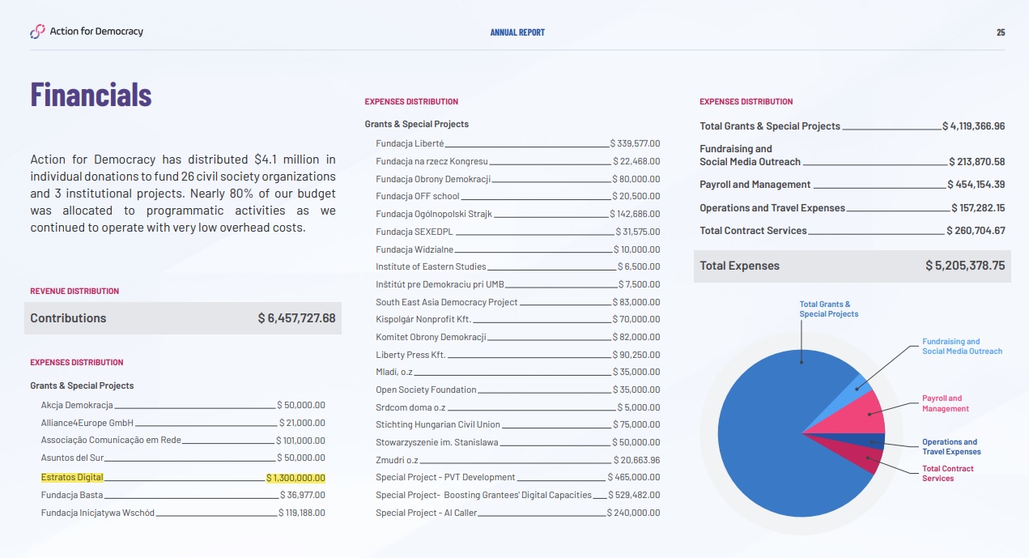The width and height of the screenshot is (1029, 558).
Task: Select the Total Expenses summary row
Action: coord(852,266)
